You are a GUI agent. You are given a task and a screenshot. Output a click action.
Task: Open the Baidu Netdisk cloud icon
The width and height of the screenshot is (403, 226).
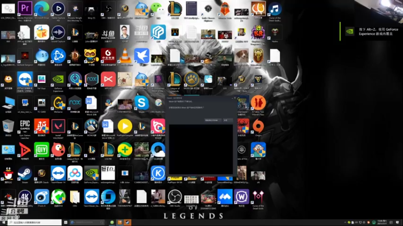pyautogui.click(x=75, y=173)
